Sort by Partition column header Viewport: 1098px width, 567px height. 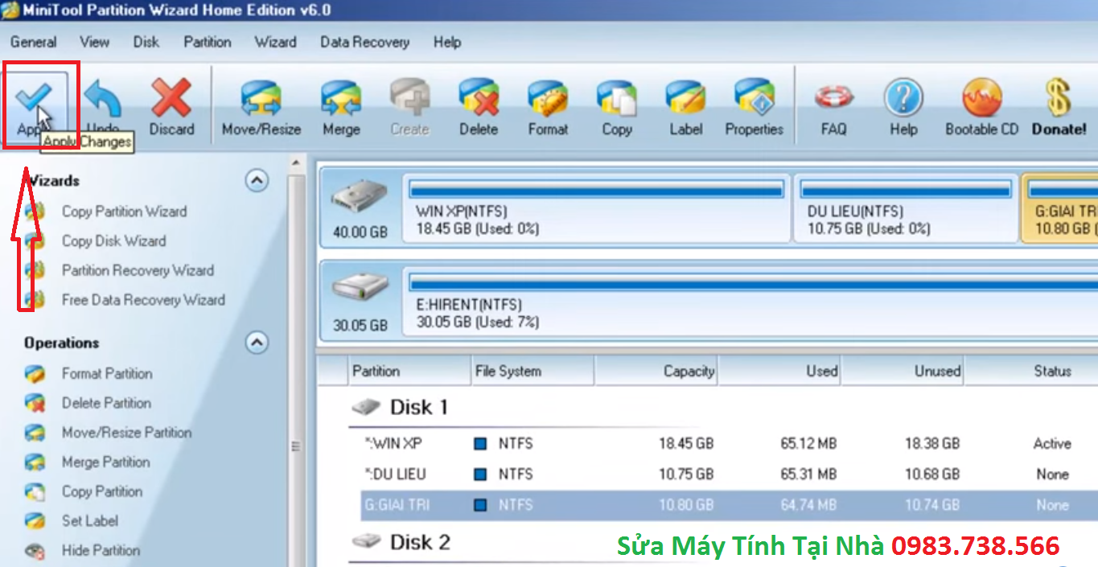pos(409,372)
